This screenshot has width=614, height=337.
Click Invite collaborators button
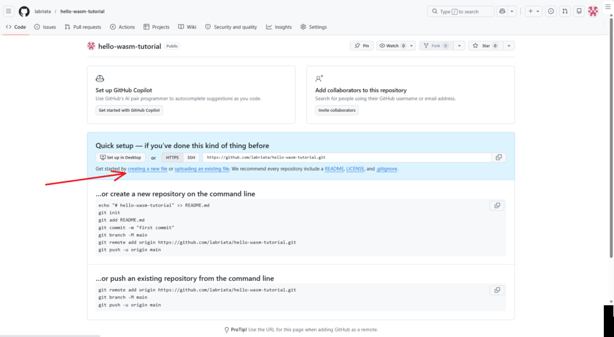(337, 110)
